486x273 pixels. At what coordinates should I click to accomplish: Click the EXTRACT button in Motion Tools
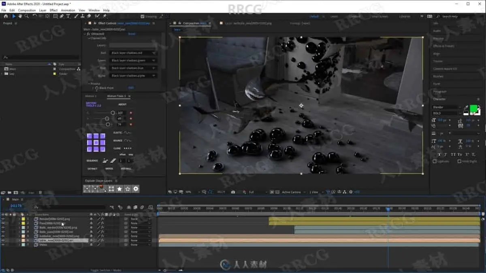tap(92, 169)
